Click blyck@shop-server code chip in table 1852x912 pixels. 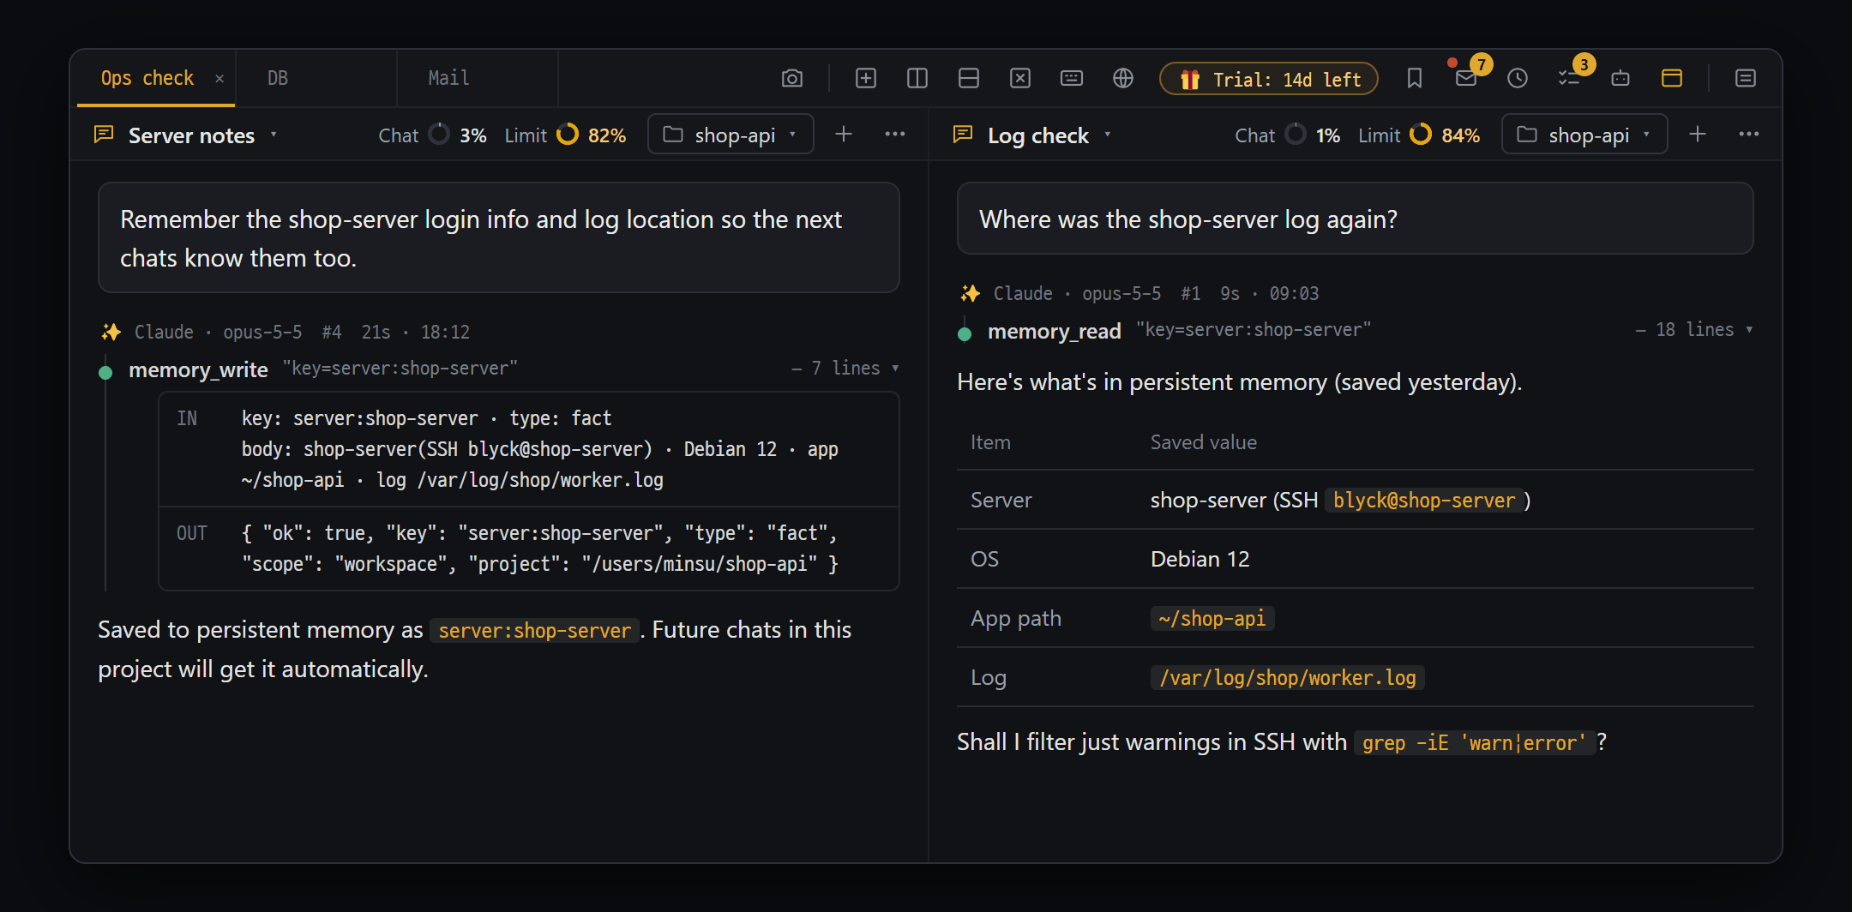(1424, 501)
